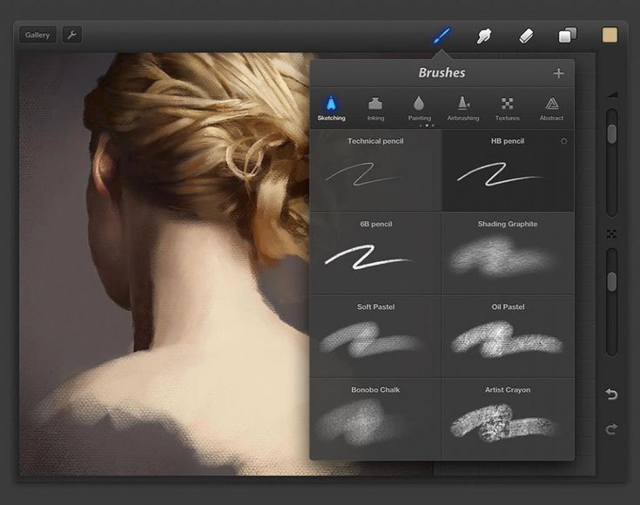Choose the Technical pencil brush

coord(376,171)
